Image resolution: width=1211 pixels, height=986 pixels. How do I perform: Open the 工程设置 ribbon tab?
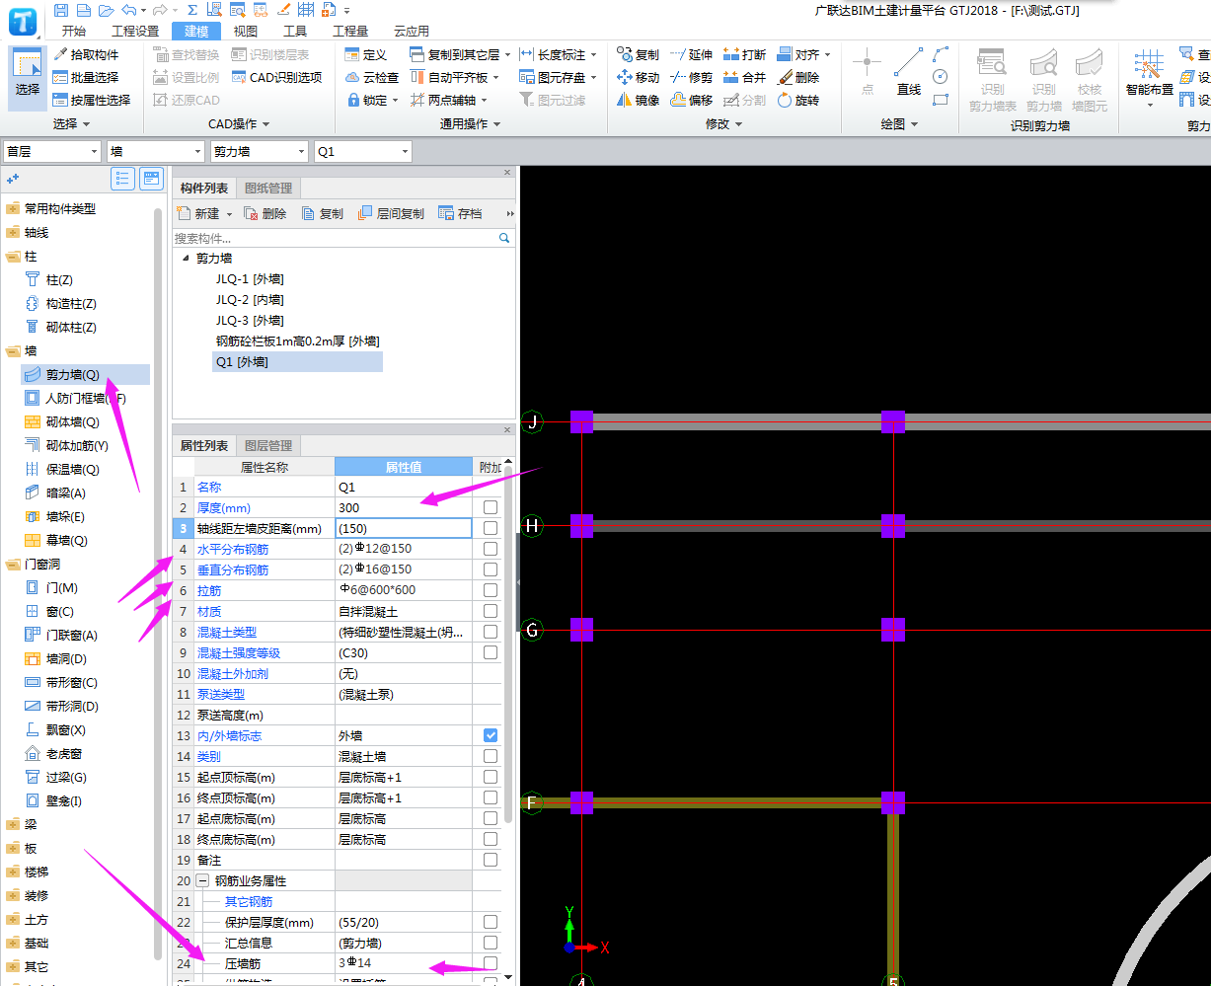[x=135, y=31]
